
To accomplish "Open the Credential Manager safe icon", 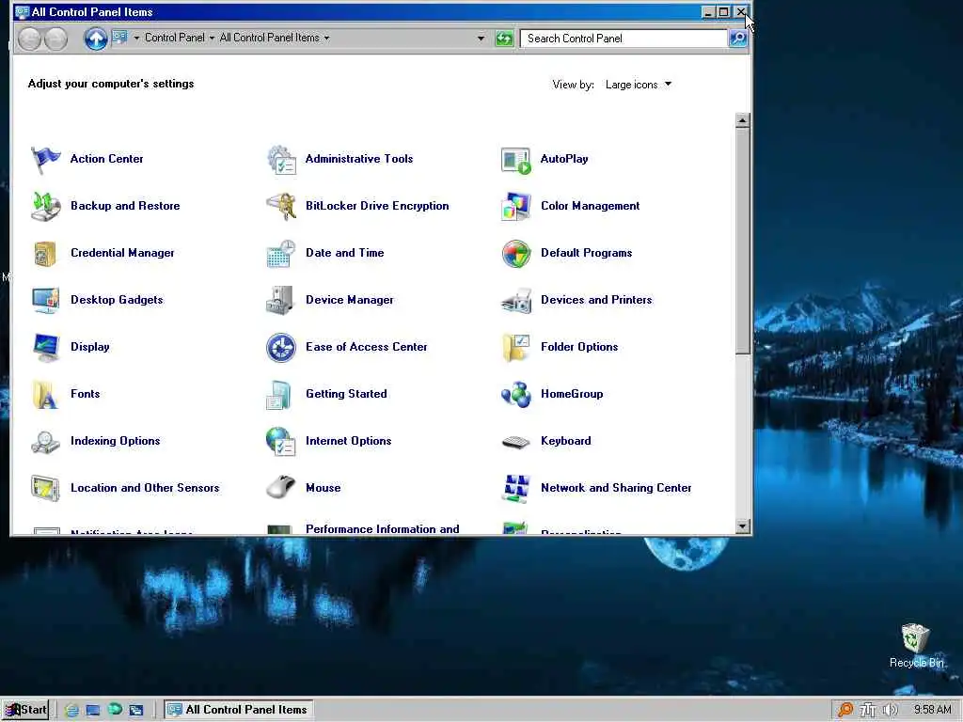I will click(46, 254).
